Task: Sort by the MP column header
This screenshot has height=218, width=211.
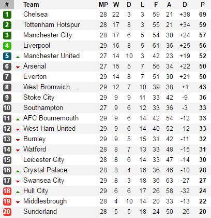Action: click(x=103, y=5)
